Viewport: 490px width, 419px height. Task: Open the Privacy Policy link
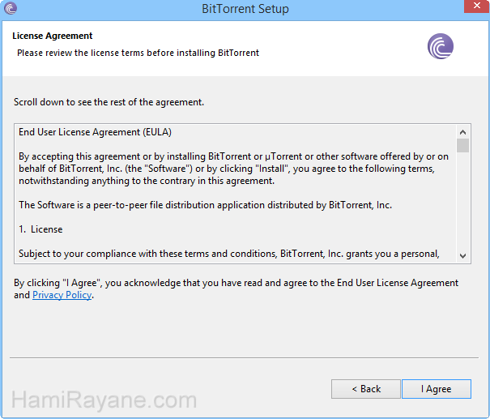tap(62, 295)
